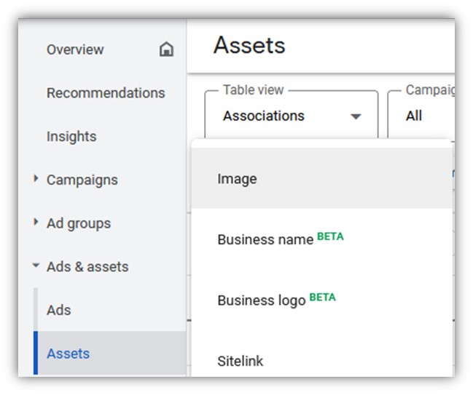Screen dimensions: 473x395
Task: Open the Overview page in sidebar
Action: [x=75, y=49]
